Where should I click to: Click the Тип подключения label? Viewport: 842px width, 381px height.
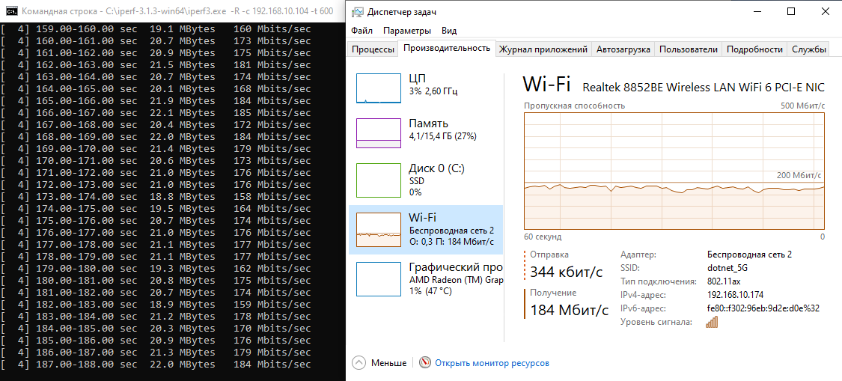pyautogui.click(x=658, y=281)
